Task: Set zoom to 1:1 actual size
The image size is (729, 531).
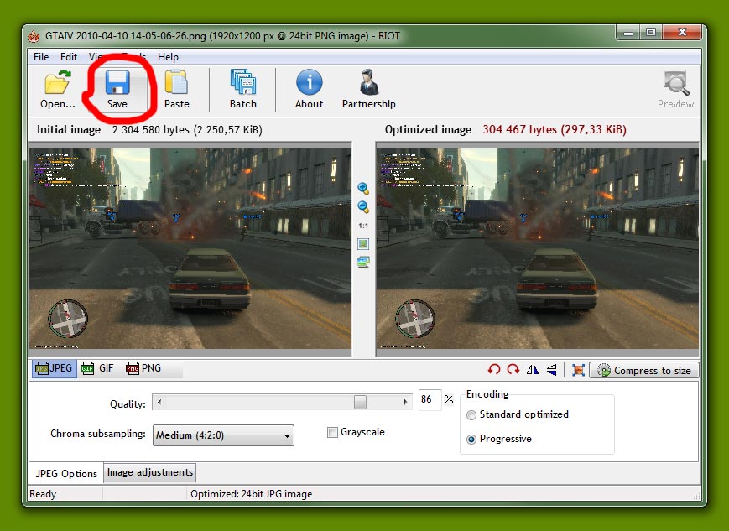Action: tap(363, 226)
